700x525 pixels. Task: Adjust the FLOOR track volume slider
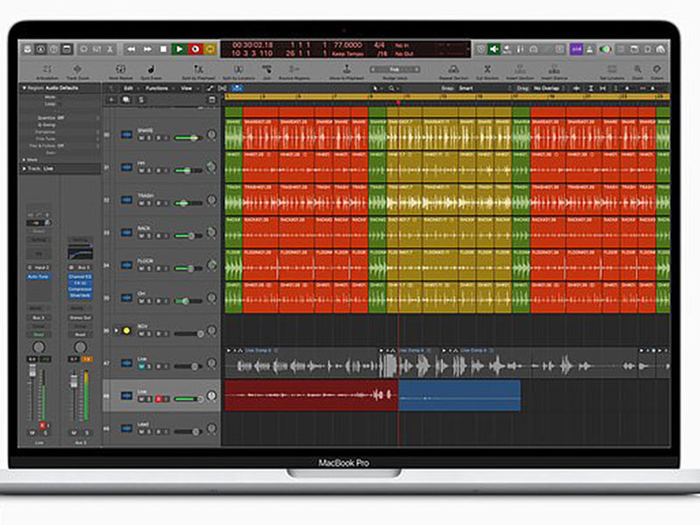(x=188, y=269)
